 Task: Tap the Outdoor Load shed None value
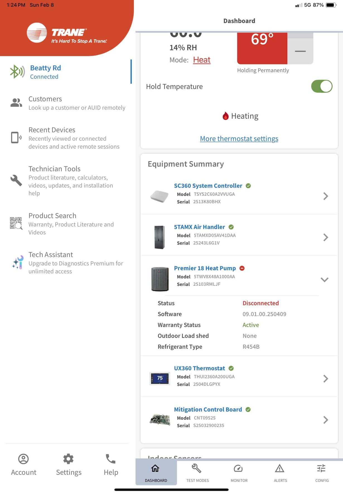(x=250, y=336)
